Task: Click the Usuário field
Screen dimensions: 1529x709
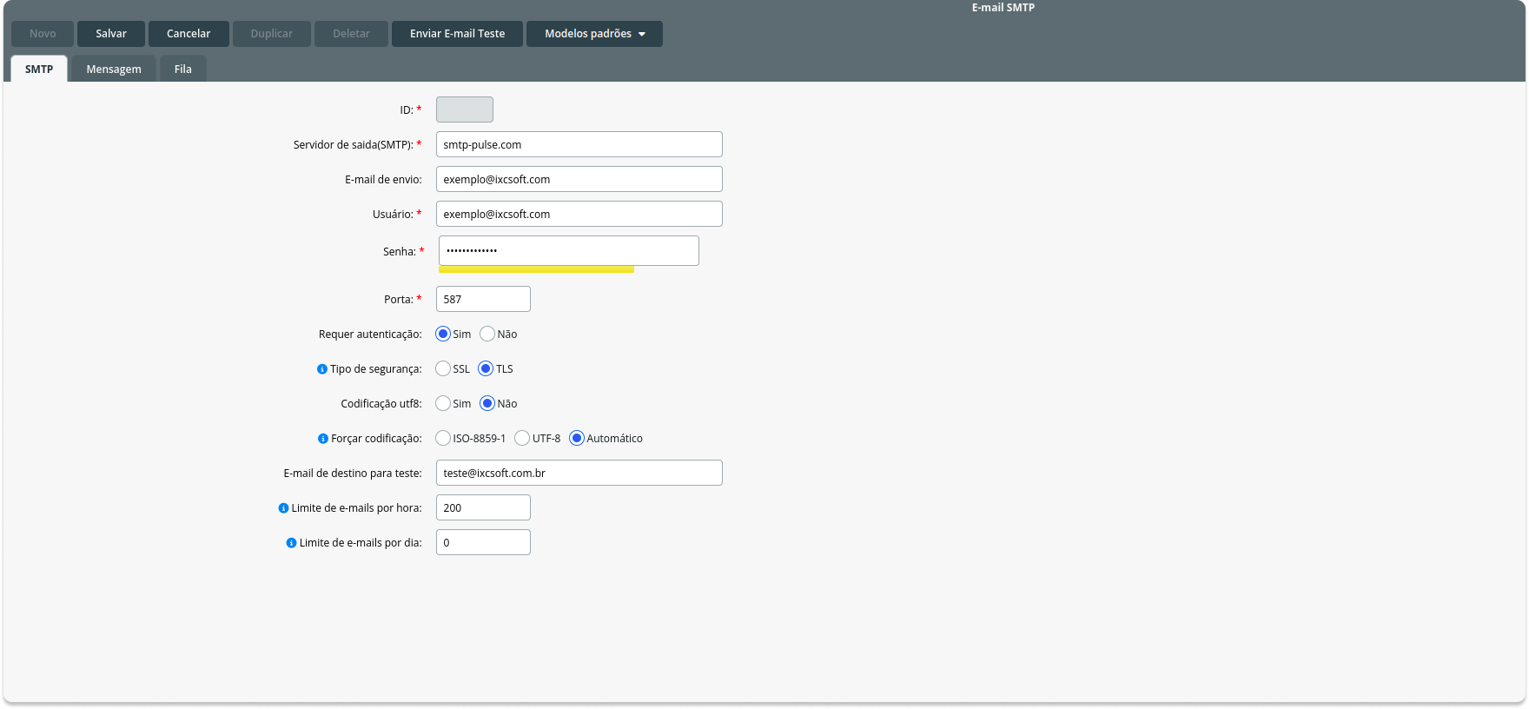Action: [x=579, y=214]
